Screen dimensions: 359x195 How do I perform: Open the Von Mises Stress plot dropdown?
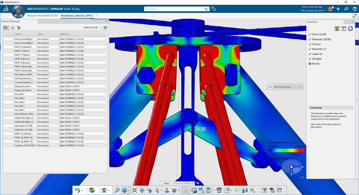tap(288, 87)
